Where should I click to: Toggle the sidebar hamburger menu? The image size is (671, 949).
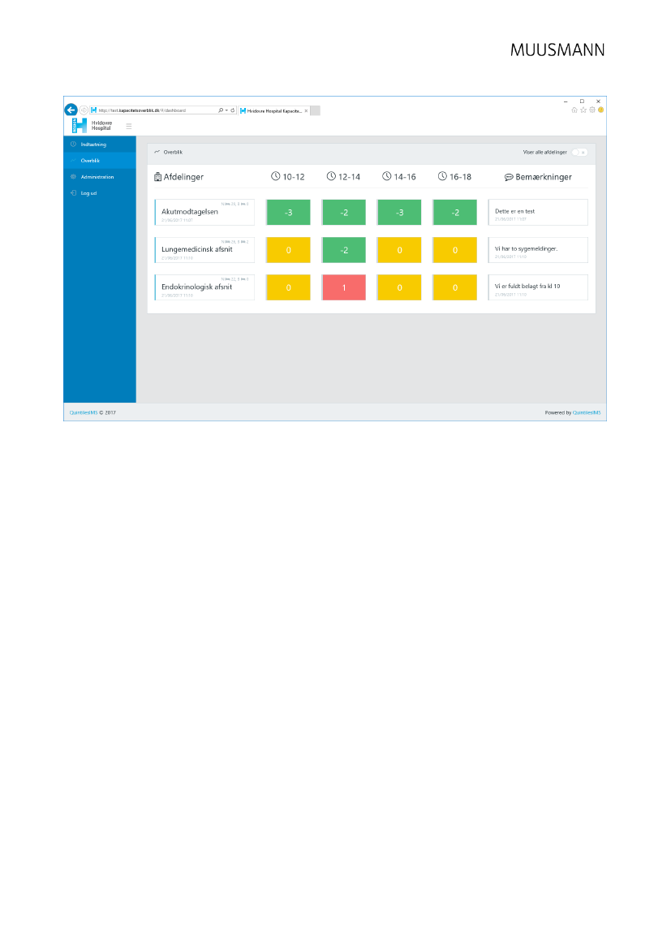[129, 127]
